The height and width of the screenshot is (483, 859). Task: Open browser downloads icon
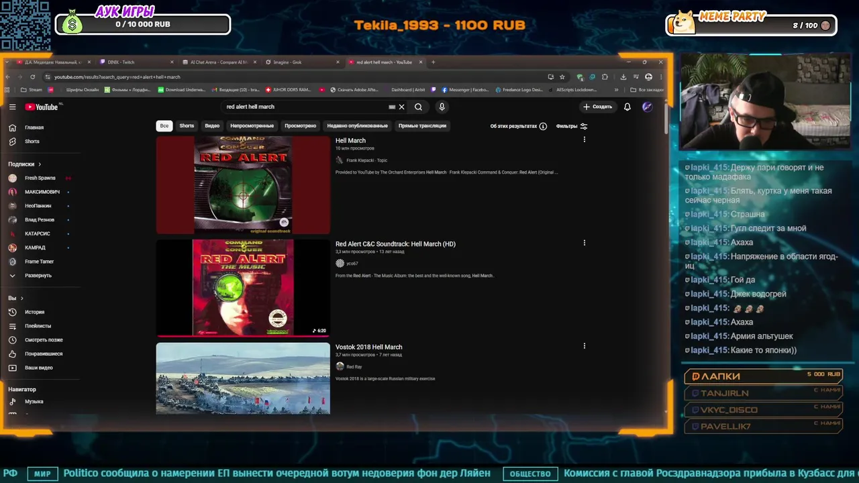(x=623, y=77)
